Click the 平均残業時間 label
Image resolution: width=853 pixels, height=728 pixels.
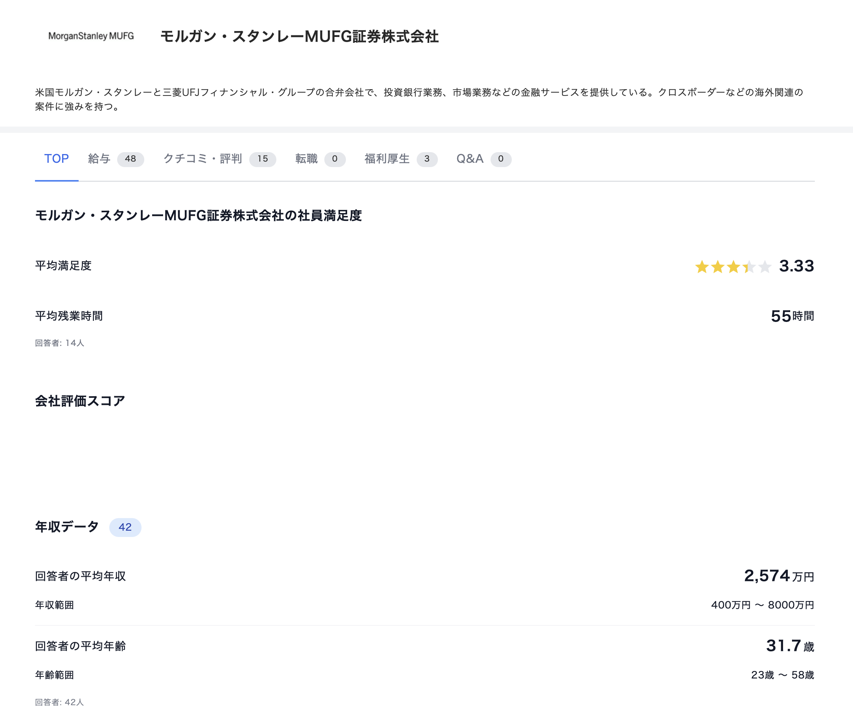(69, 316)
